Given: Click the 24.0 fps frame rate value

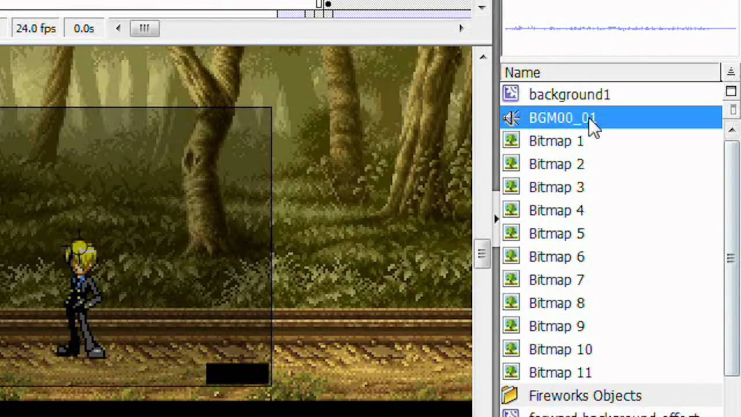Looking at the screenshot, I should (x=35, y=28).
